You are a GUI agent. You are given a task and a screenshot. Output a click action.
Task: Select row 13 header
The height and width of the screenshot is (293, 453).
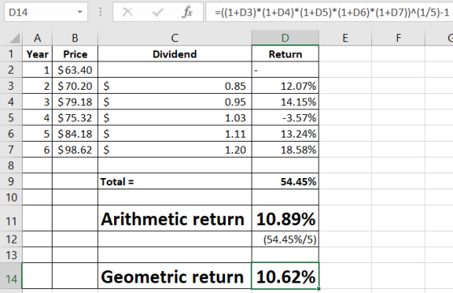(11, 255)
